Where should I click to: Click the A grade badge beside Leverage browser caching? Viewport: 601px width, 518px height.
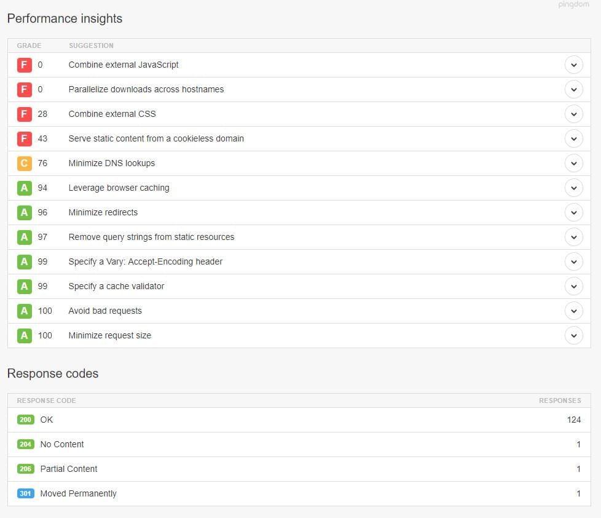click(x=25, y=188)
